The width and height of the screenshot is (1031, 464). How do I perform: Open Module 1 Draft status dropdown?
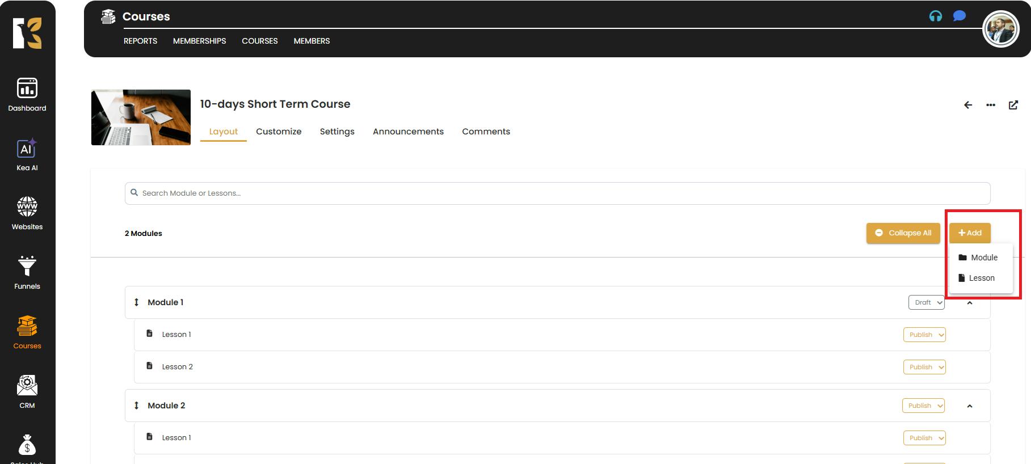(x=926, y=302)
